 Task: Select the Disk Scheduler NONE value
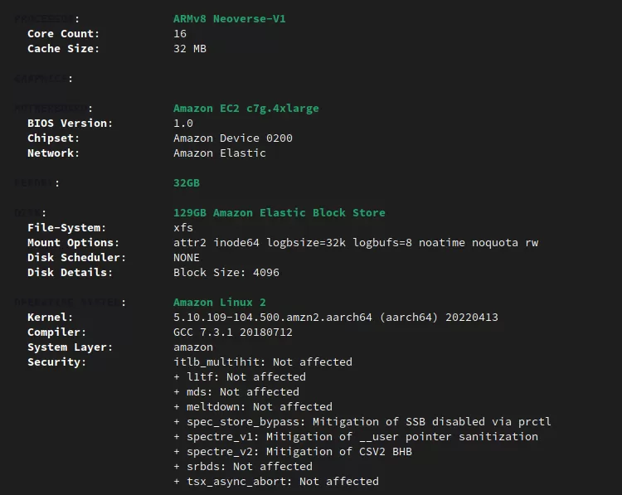[187, 257]
